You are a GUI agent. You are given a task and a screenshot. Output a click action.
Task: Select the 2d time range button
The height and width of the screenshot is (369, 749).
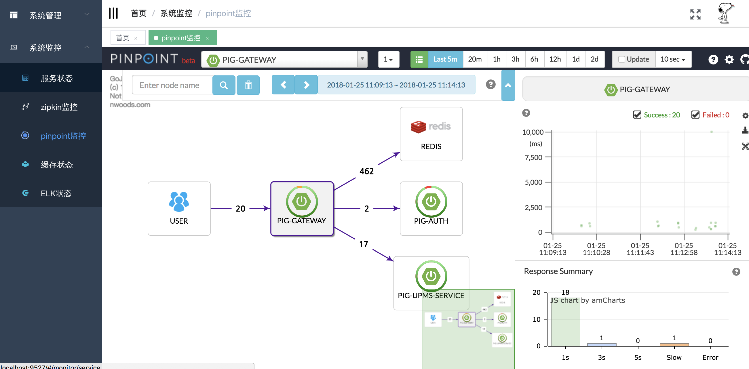pyautogui.click(x=594, y=59)
